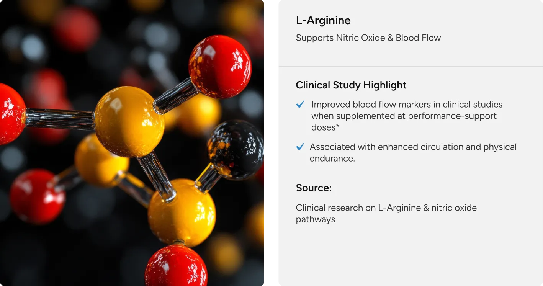Click the red atom at the image's left edge

pyautogui.click(x=11, y=114)
